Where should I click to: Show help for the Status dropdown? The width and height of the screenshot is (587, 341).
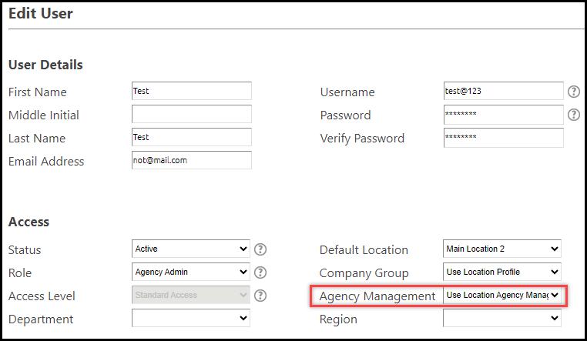tap(260, 249)
